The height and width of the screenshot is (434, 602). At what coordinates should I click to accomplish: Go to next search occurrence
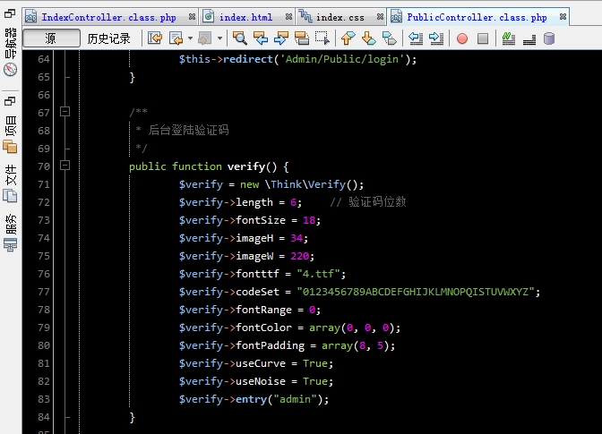point(280,38)
